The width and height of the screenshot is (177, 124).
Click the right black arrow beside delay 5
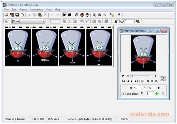click(159, 88)
